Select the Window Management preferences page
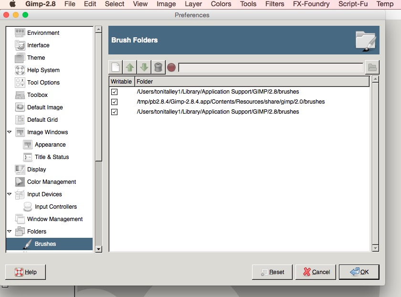 point(55,219)
